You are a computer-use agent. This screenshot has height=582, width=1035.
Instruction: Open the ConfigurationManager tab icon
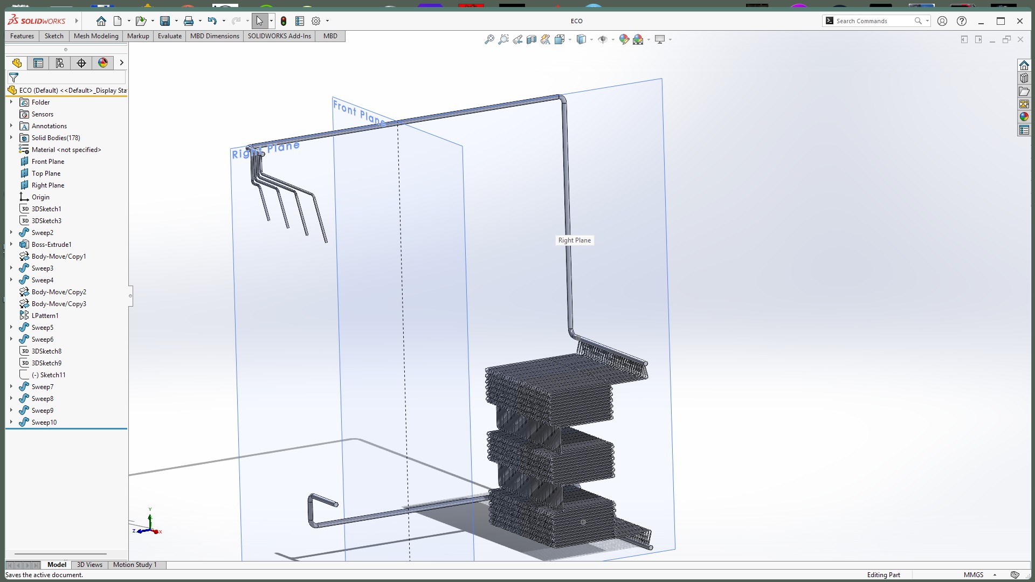60,63
